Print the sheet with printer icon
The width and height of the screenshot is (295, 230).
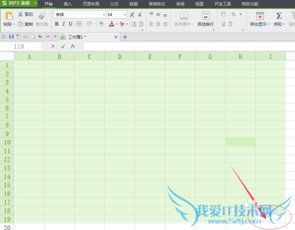[26, 37]
